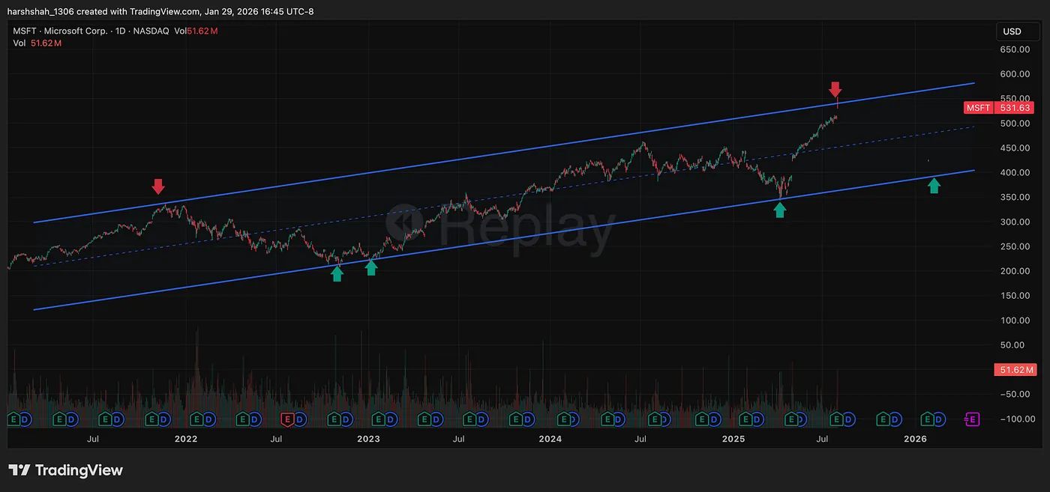This screenshot has width=1050, height=492.
Task: Click the 350.00 price axis label
Action: [x=1014, y=198]
